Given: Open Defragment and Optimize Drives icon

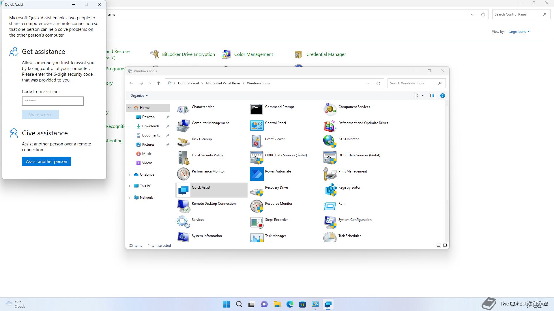Looking at the screenshot, I should tap(330, 126).
